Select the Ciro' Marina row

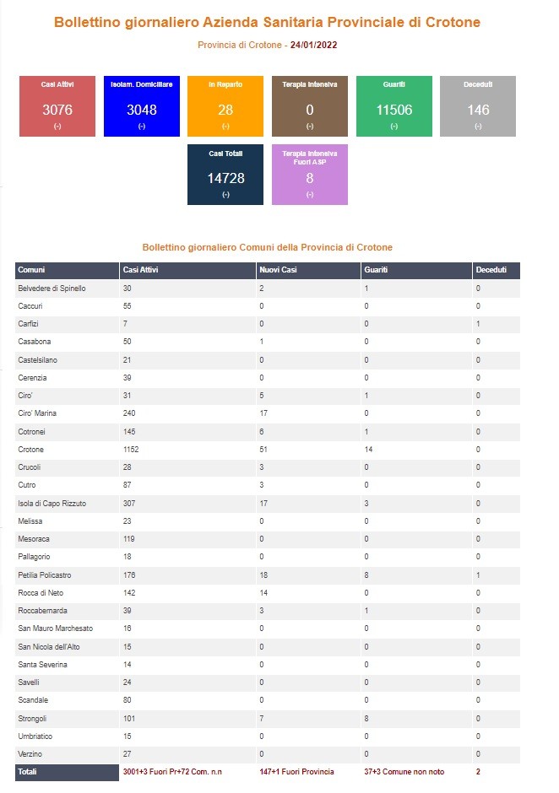268,413
